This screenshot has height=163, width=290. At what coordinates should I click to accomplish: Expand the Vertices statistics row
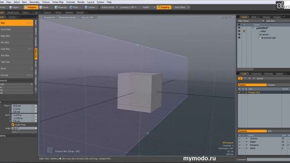pos(247,139)
